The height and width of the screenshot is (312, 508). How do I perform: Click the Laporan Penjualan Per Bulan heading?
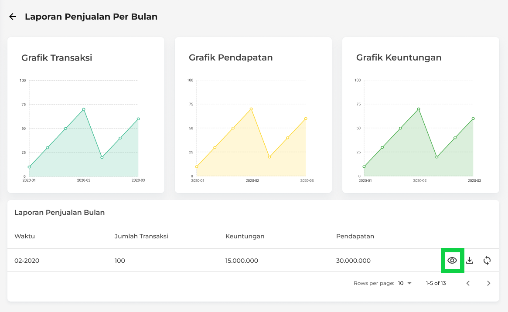pos(91,17)
